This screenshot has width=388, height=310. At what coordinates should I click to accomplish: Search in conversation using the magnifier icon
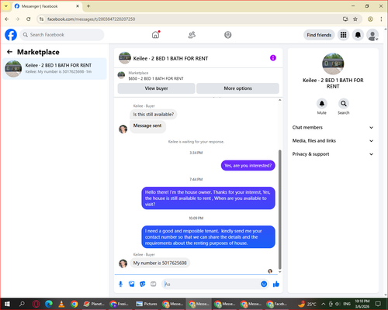pos(344,104)
